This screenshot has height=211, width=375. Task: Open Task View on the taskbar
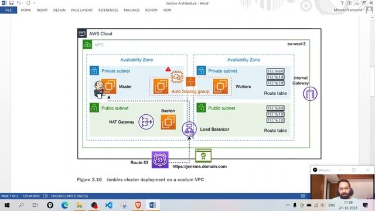[x=35, y=205]
